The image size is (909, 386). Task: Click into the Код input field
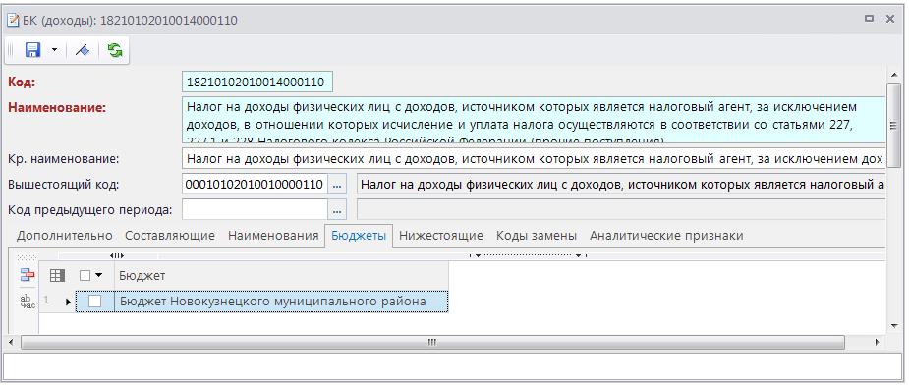coord(257,82)
